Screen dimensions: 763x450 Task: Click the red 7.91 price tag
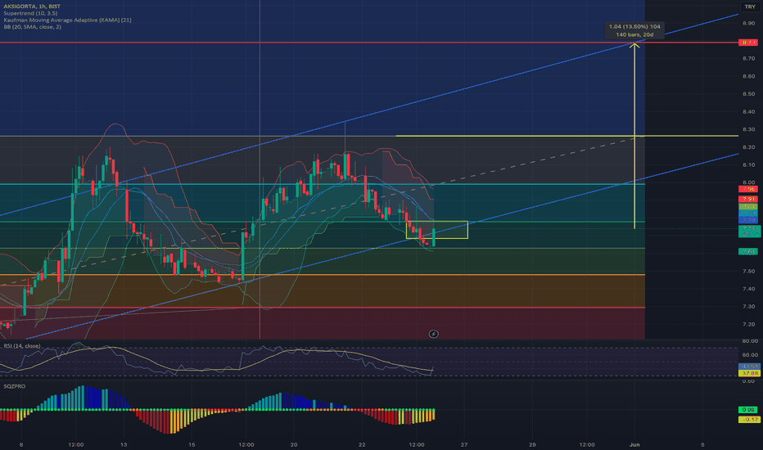coord(748,199)
